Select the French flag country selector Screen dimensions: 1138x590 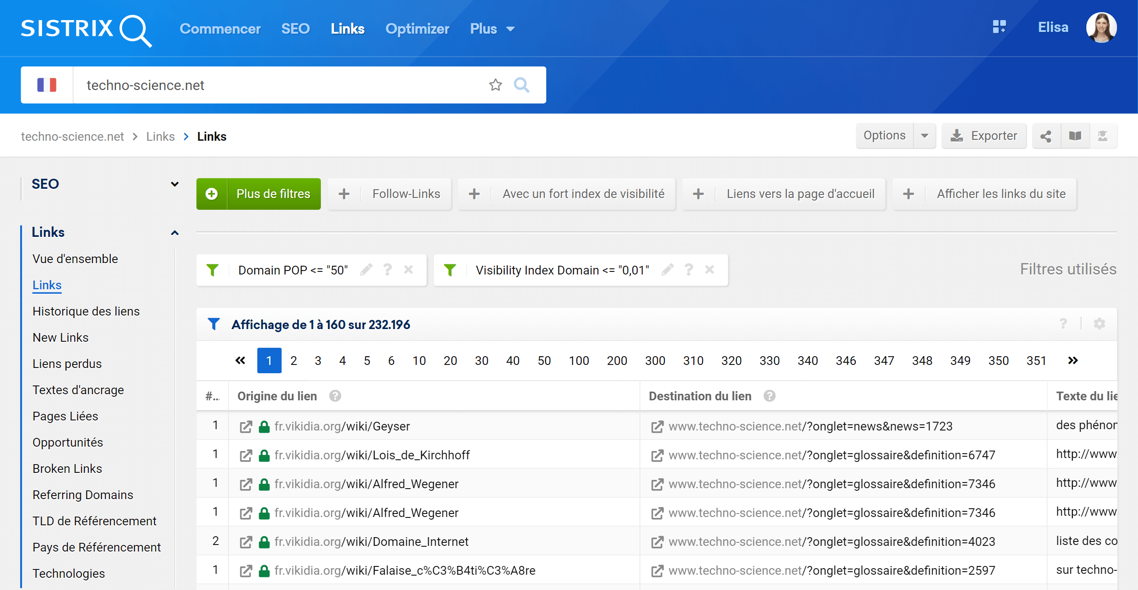[47, 85]
